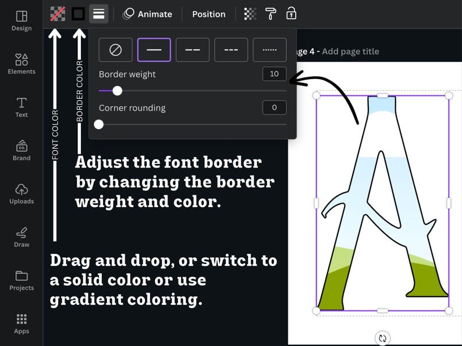Image resolution: width=462 pixels, height=346 pixels.
Task: Open the Position menu
Action: click(x=209, y=14)
